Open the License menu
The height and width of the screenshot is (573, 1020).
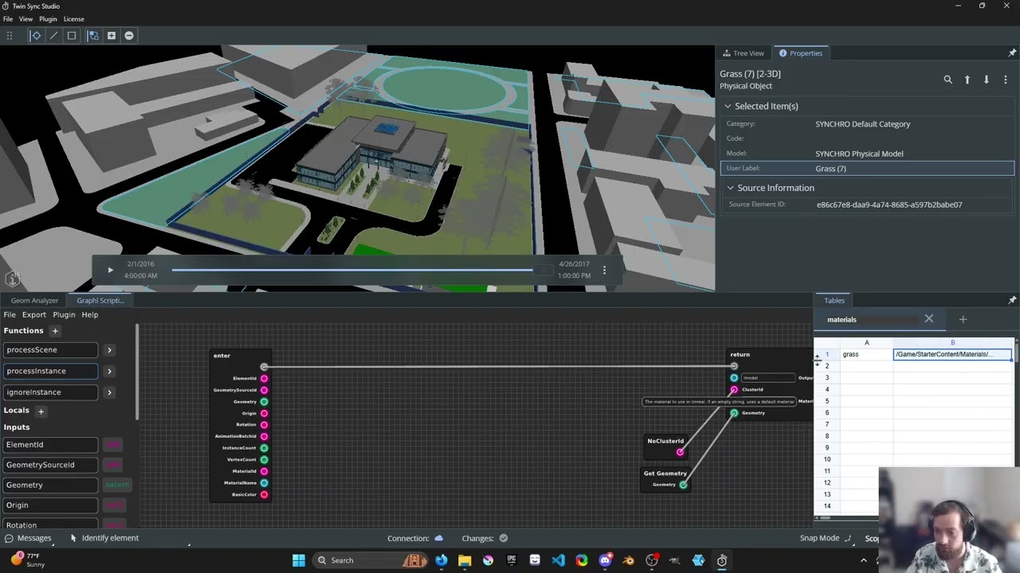74,19
